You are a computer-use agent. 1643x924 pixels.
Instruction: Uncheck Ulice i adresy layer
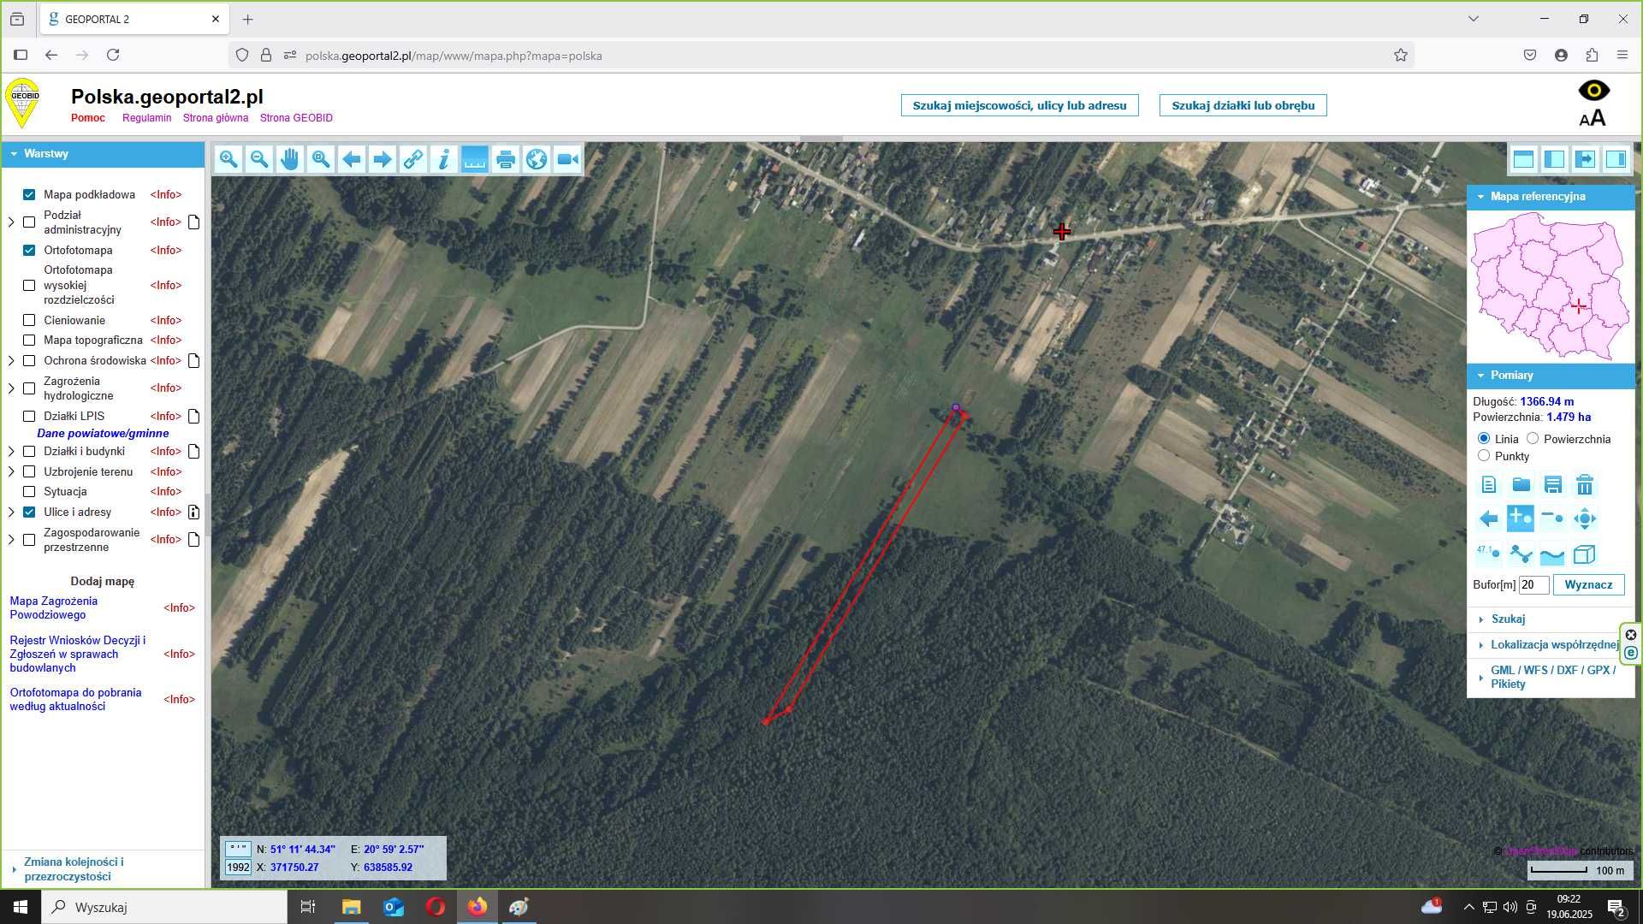pyautogui.click(x=29, y=512)
